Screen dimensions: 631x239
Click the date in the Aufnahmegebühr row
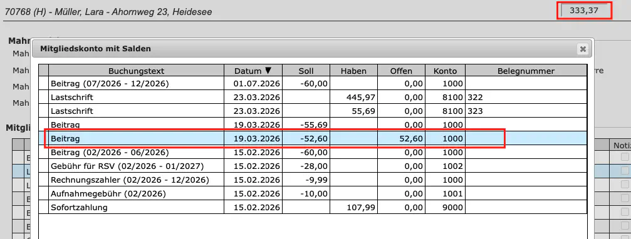[257, 194]
